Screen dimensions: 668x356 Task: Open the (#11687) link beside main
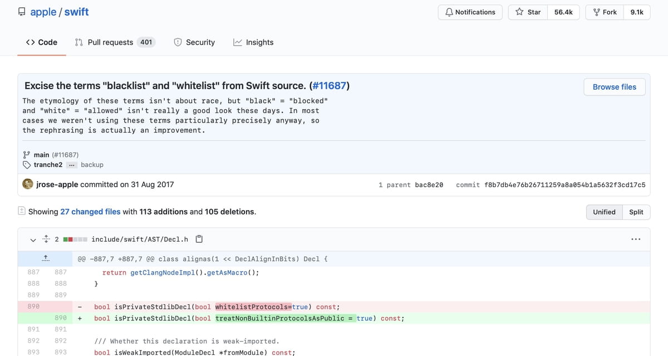(x=65, y=155)
